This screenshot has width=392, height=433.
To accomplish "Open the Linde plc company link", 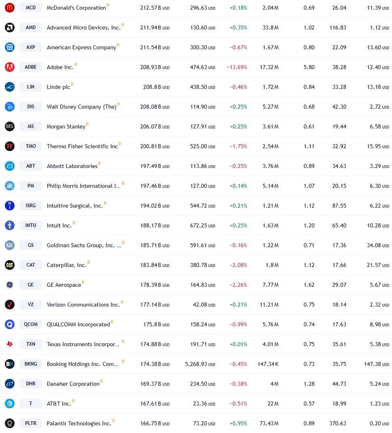I will point(58,87).
